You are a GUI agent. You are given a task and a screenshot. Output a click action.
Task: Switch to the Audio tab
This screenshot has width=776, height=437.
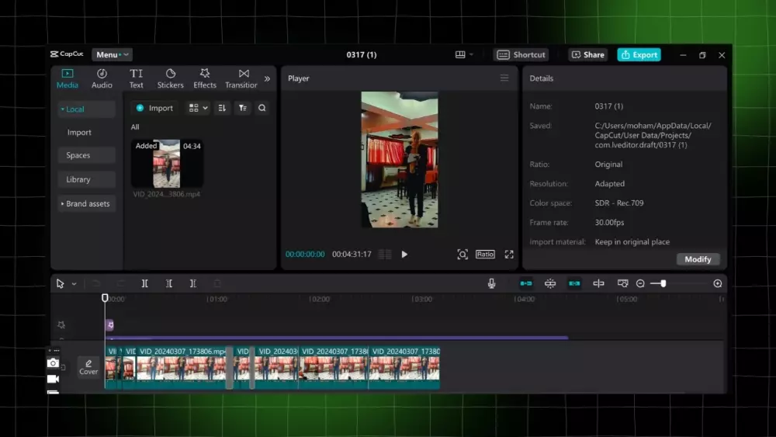[102, 78]
